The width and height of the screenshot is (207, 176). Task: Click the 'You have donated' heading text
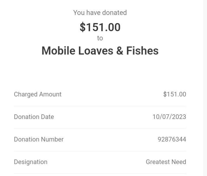(100, 13)
